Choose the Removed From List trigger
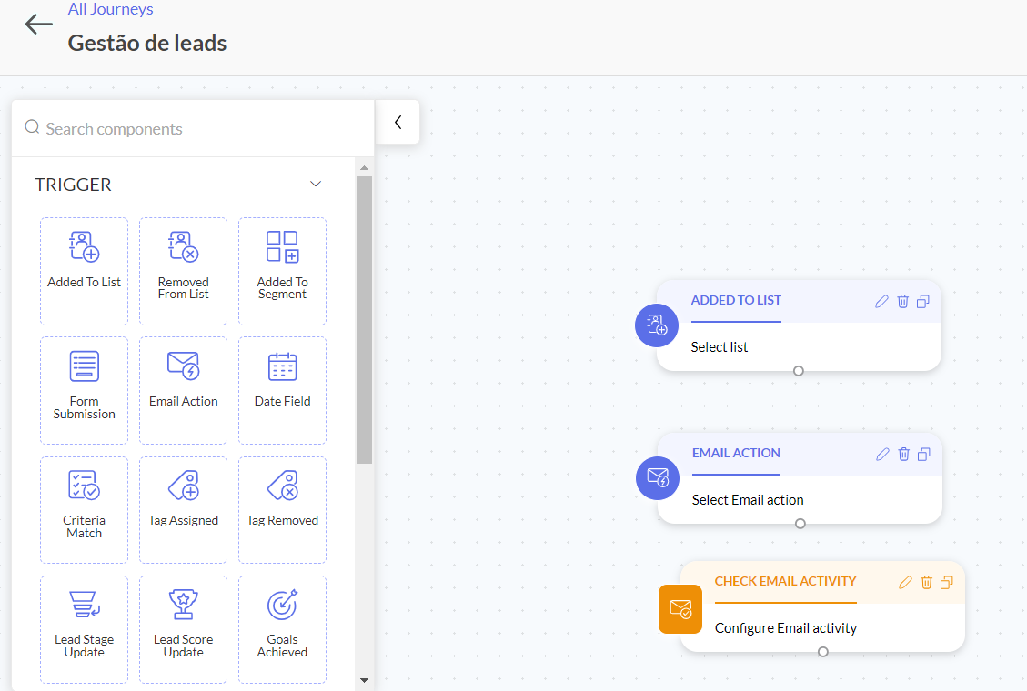 click(x=183, y=270)
